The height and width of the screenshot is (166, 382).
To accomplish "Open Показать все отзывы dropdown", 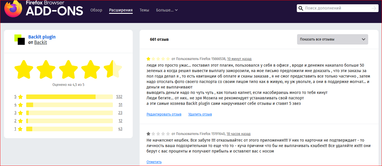I will [332, 39].
